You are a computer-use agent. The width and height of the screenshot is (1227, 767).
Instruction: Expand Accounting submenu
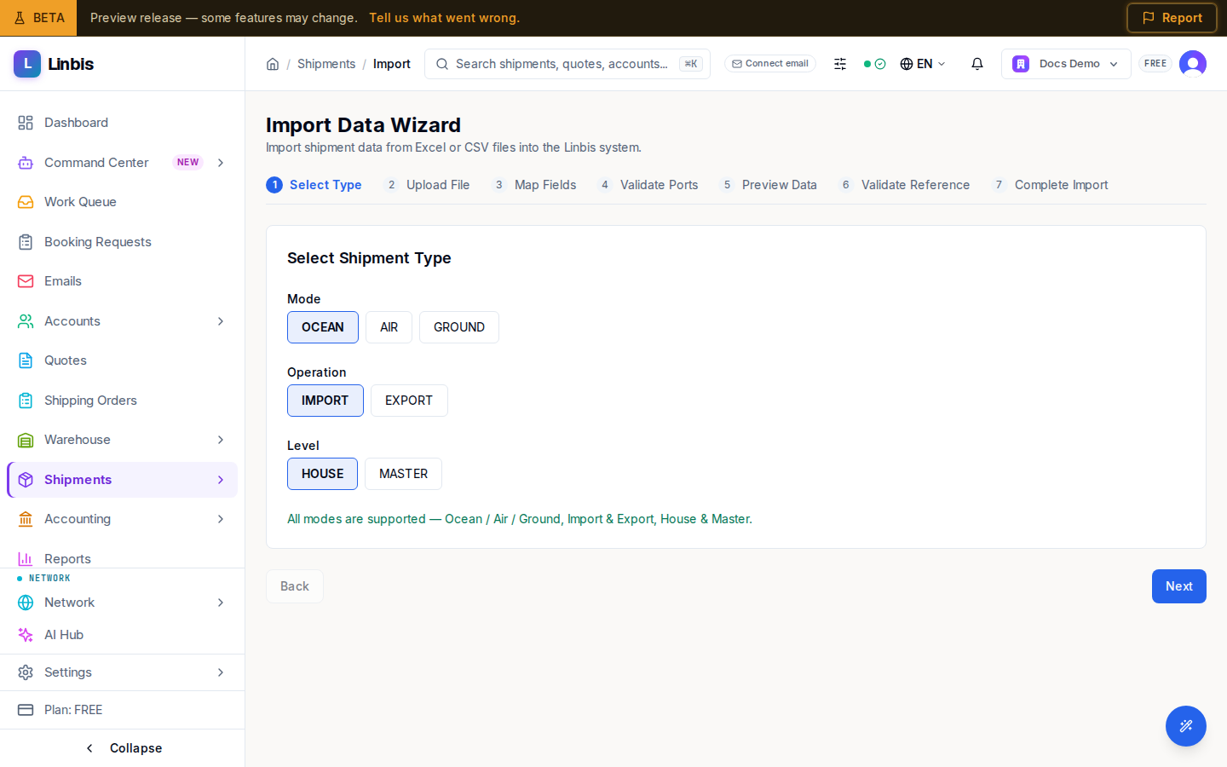tap(221, 519)
